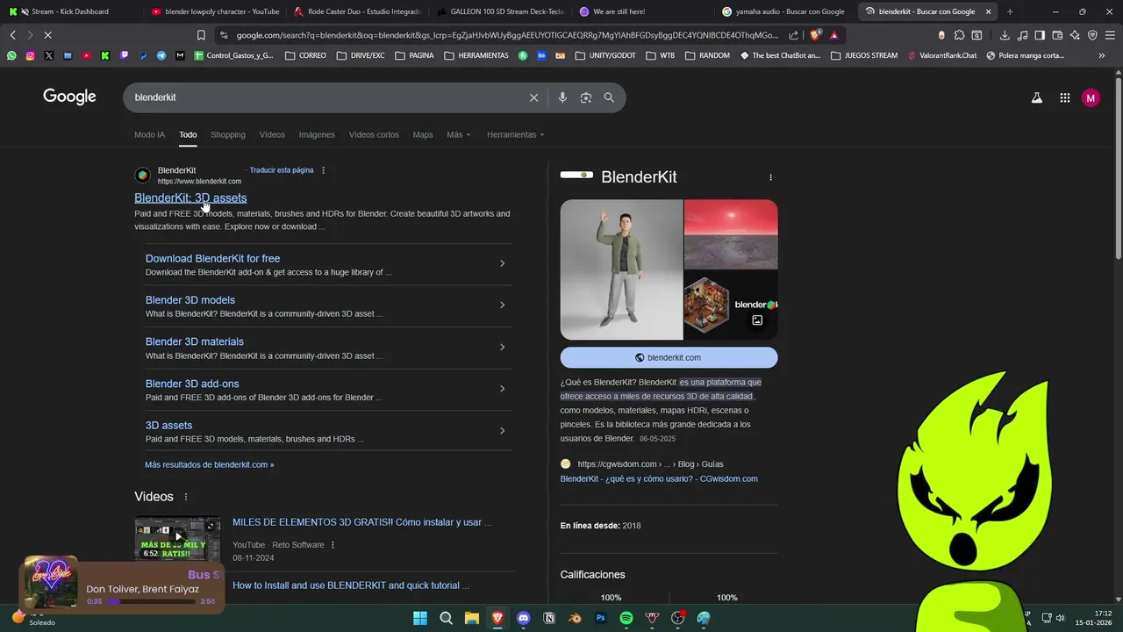Image resolution: width=1123 pixels, height=632 pixels.
Task: Switch to Modo IA search tab
Action: point(149,134)
